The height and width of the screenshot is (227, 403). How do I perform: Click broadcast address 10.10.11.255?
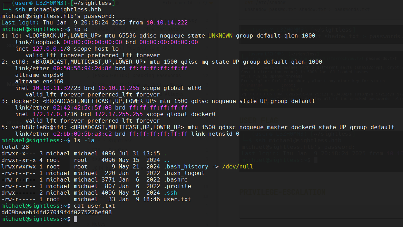tap(118, 88)
